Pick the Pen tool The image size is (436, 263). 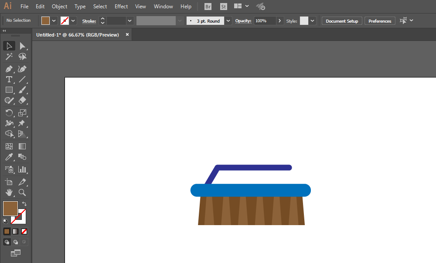pos(9,69)
